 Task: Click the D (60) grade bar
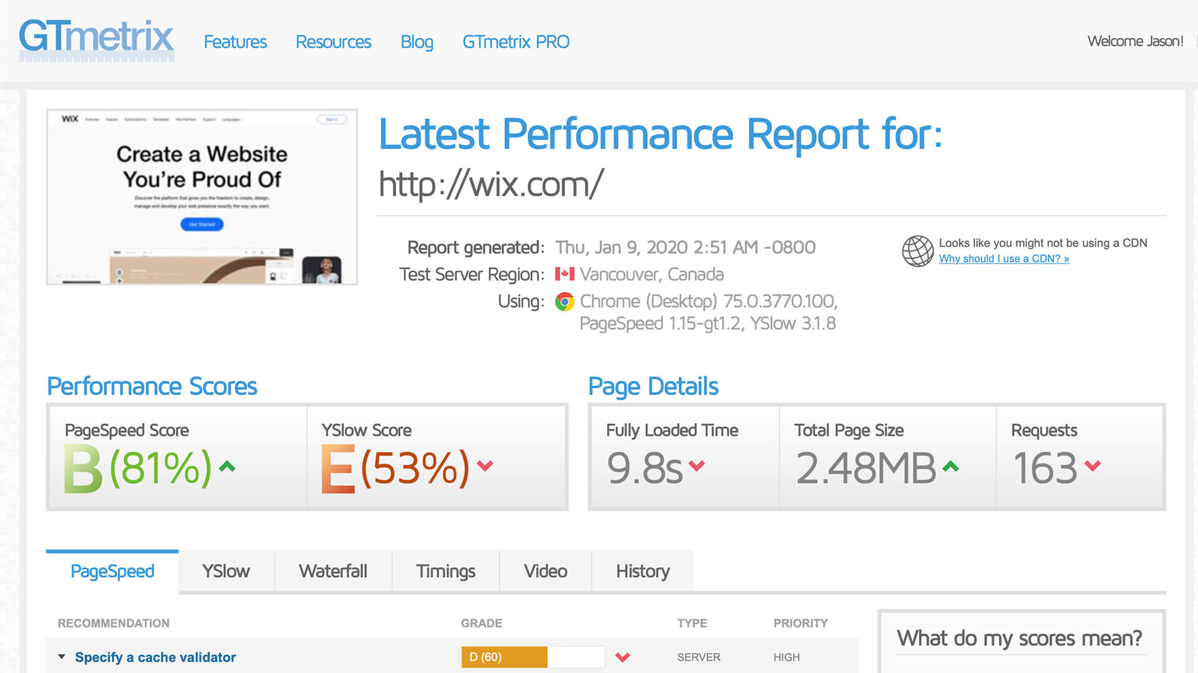click(533, 657)
